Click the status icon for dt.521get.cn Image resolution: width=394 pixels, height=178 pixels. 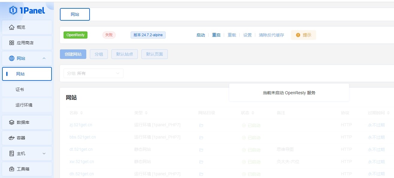pyautogui.click(x=244, y=150)
